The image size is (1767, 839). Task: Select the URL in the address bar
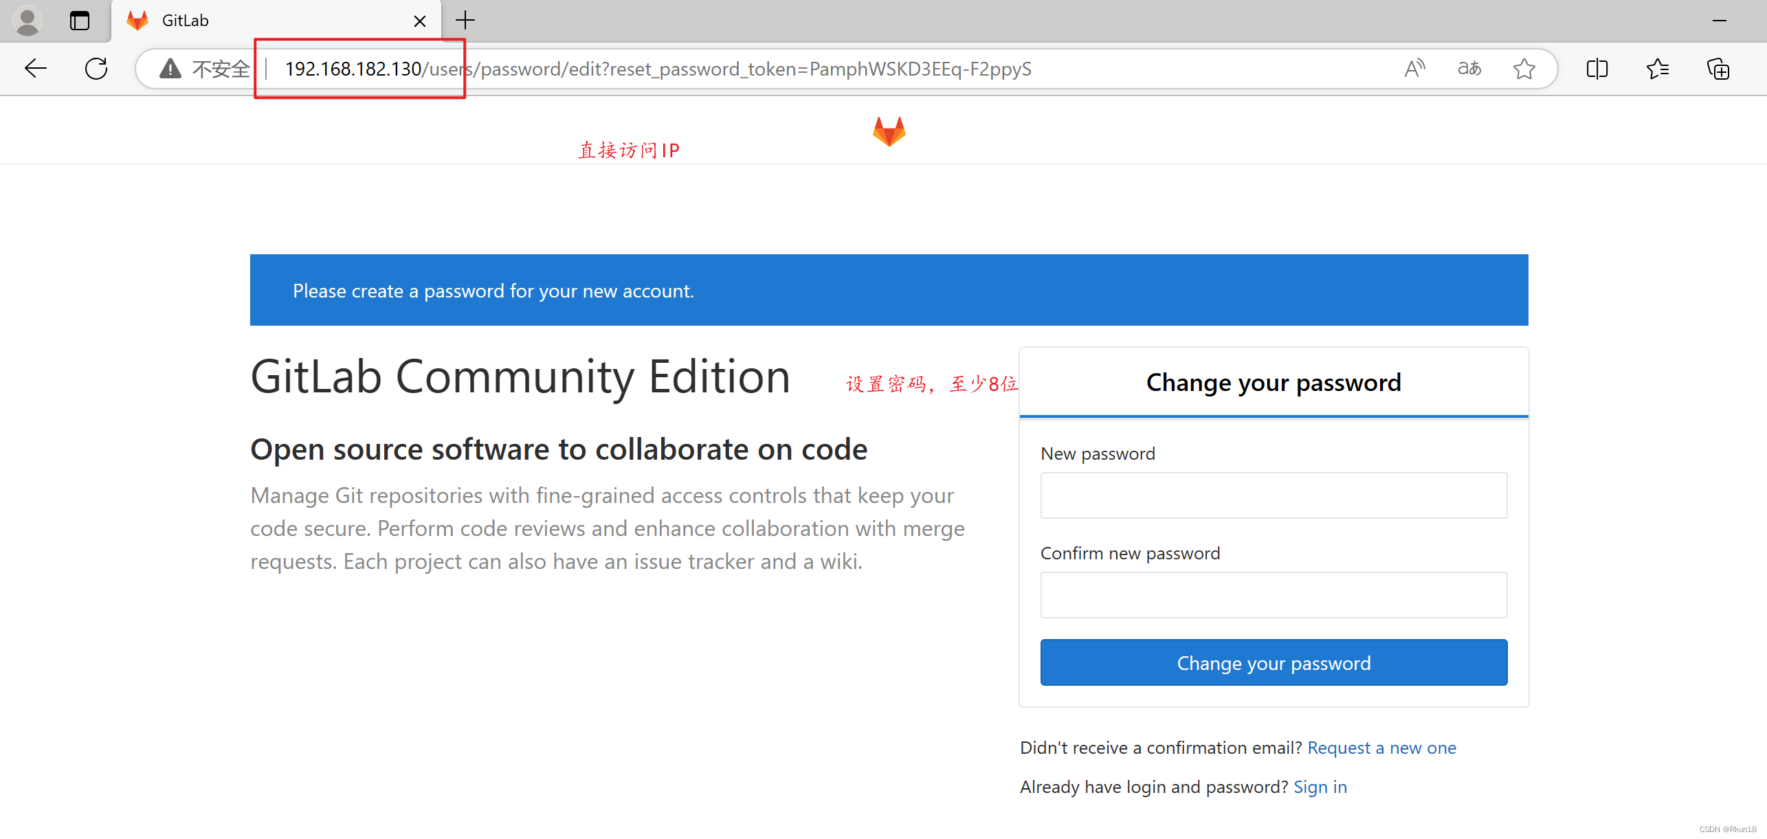pyautogui.click(x=654, y=69)
